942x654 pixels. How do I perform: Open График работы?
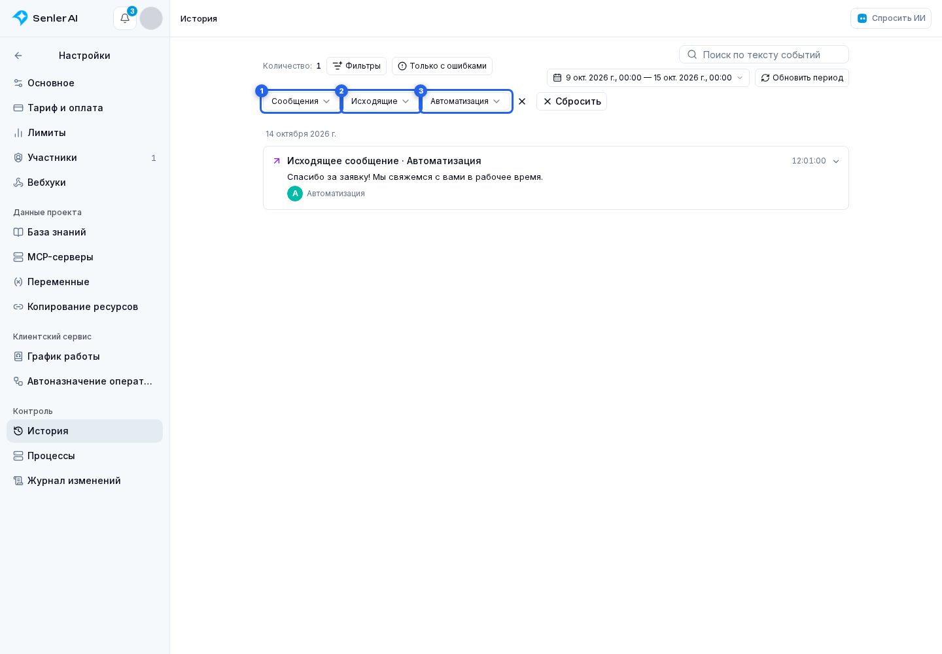85,356
